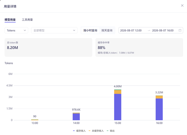
Task: Open the Tokens metric dropdown
Action: pyautogui.click(x=16, y=30)
